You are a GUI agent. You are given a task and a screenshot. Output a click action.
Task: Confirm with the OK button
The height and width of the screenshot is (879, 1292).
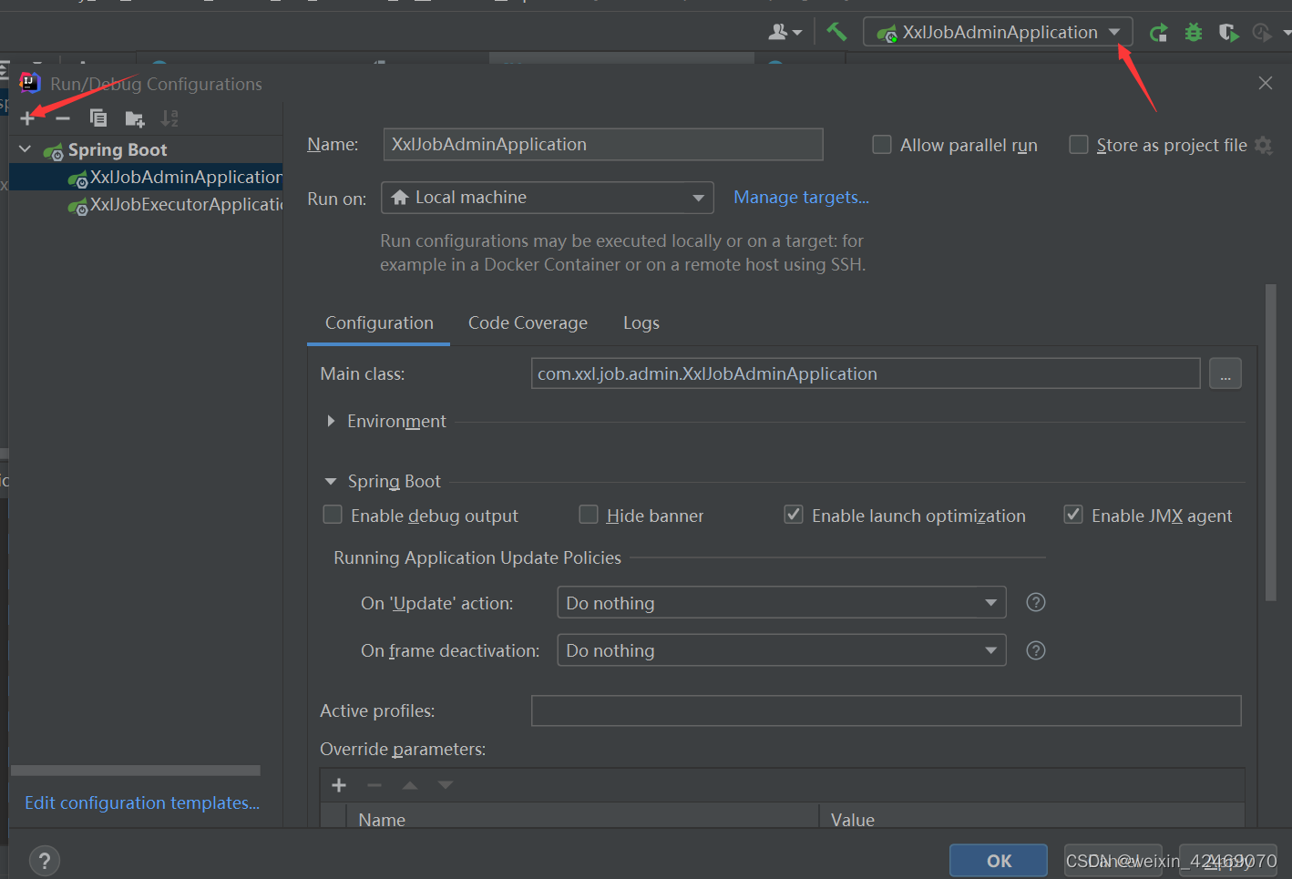pos(999,861)
